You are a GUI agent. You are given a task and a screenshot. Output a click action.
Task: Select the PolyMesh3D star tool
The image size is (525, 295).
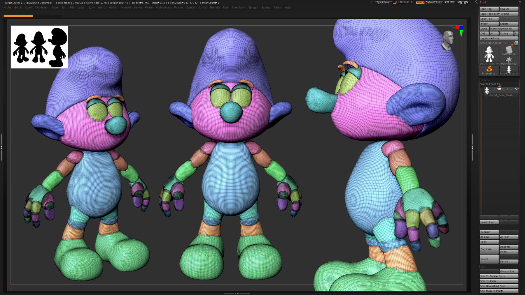(x=509, y=61)
